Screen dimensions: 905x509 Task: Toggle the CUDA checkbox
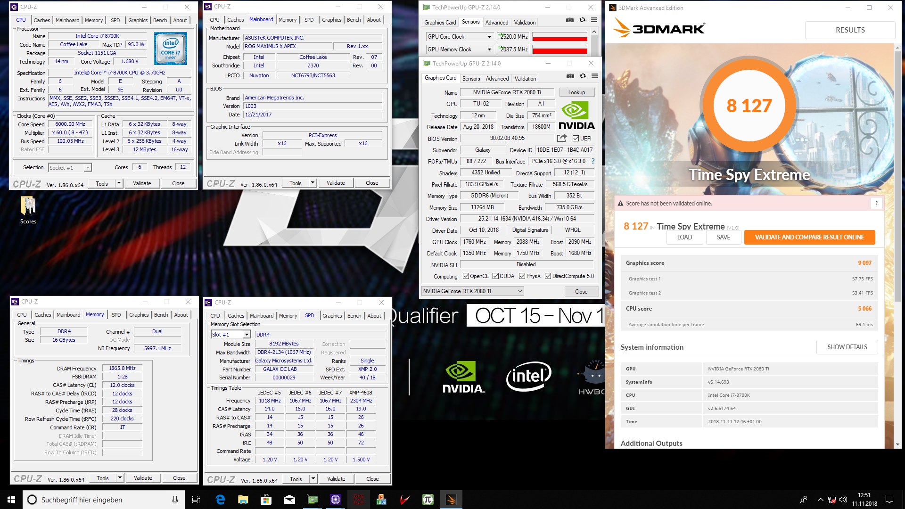[x=495, y=276]
